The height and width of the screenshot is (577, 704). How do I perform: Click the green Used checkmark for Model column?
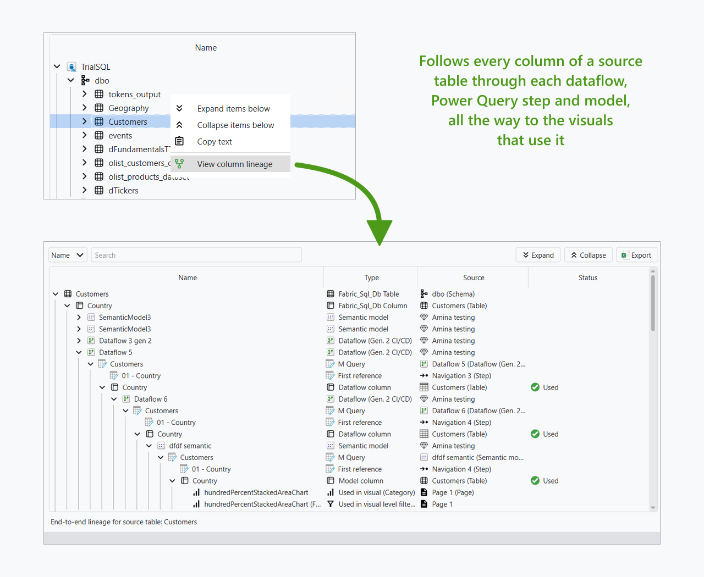[x=535, y=481]
